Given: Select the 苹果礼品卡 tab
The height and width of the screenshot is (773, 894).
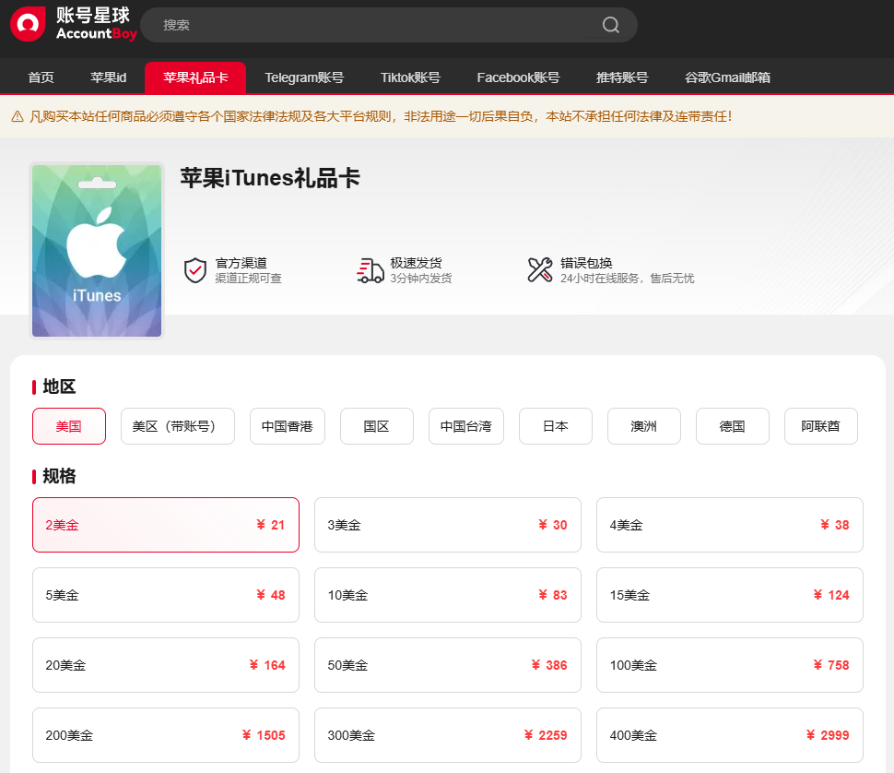Looking at the screenshot, I should click(195, 77).
